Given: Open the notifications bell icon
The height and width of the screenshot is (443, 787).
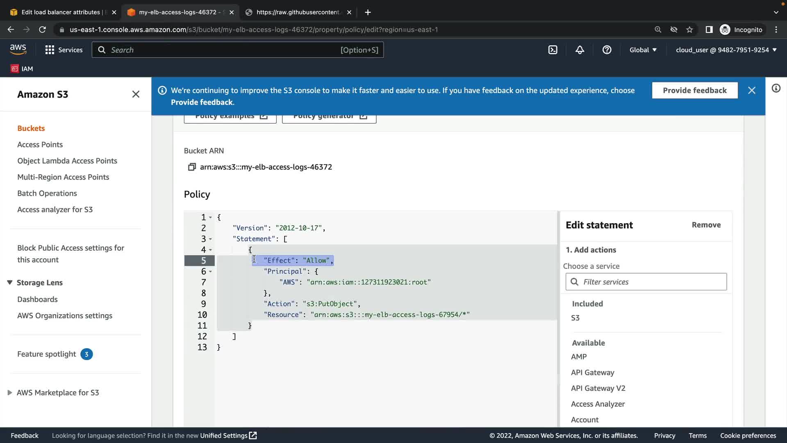Looking at the screenshot, I should pos(580,50).
